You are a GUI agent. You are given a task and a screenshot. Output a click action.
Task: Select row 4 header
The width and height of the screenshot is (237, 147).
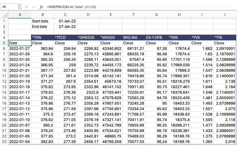pyautogui.click(x=4, y=37)
